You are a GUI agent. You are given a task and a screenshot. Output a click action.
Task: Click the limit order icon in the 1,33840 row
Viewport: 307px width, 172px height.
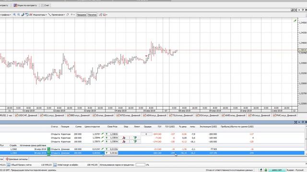135,138
